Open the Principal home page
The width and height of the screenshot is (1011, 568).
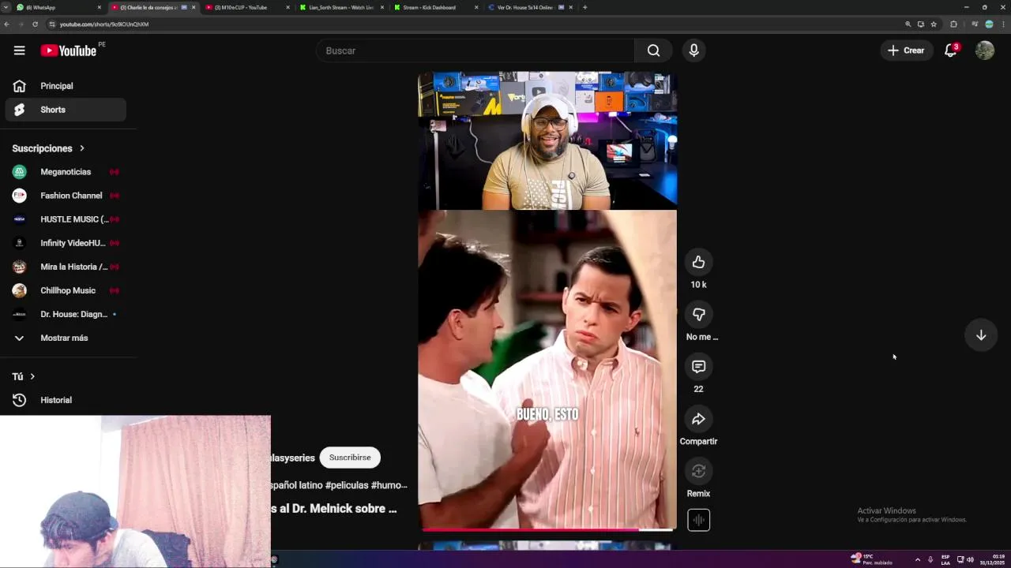tap(66, 86)
